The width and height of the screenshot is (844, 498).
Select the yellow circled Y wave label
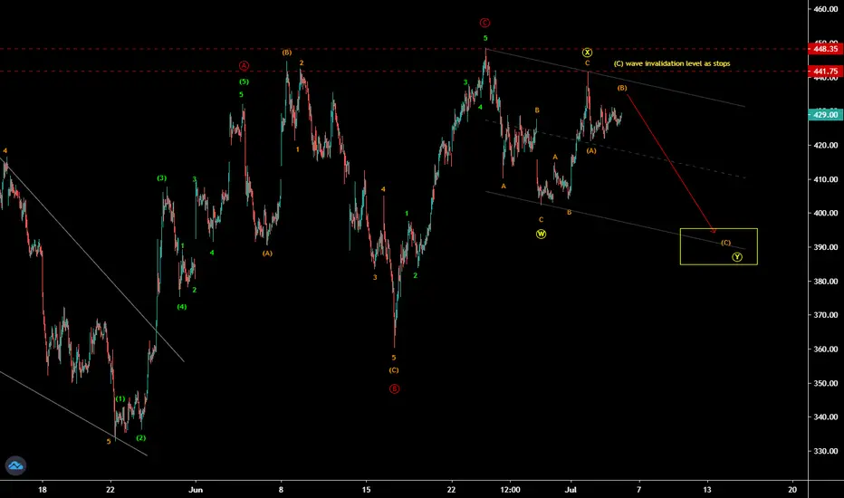coord(737,257)
